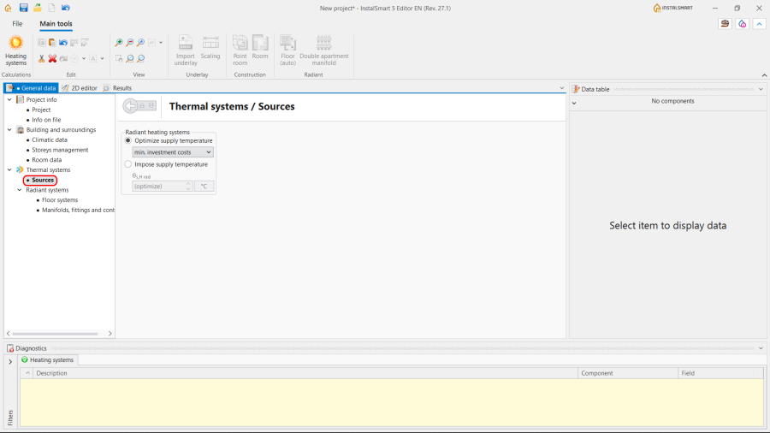This screenshot has width=770, height=433.
Task: Click the supply temperature spinner arrows
Action: [188, 186]
